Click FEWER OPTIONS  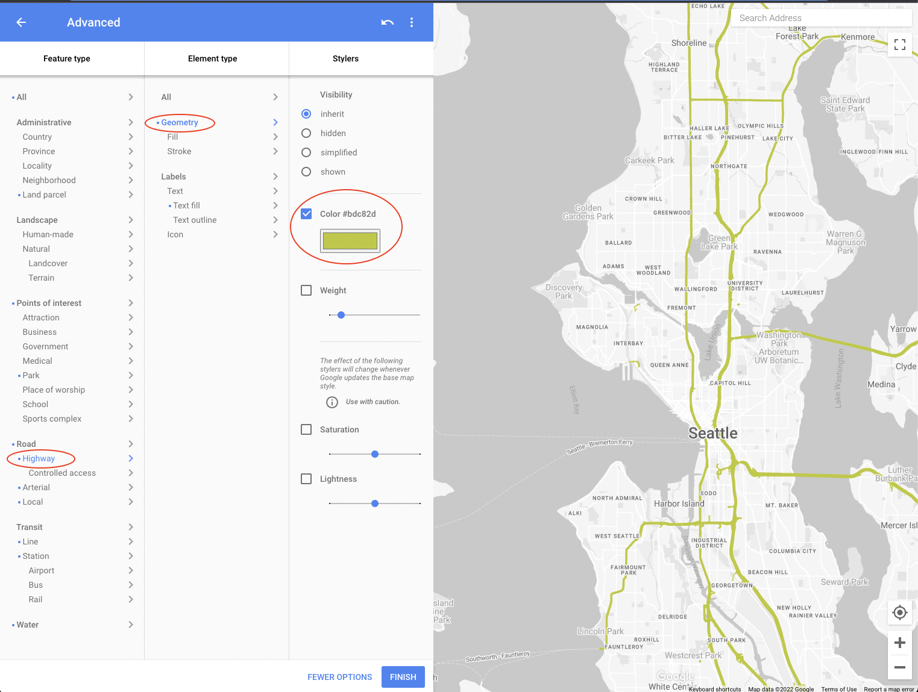339,677
